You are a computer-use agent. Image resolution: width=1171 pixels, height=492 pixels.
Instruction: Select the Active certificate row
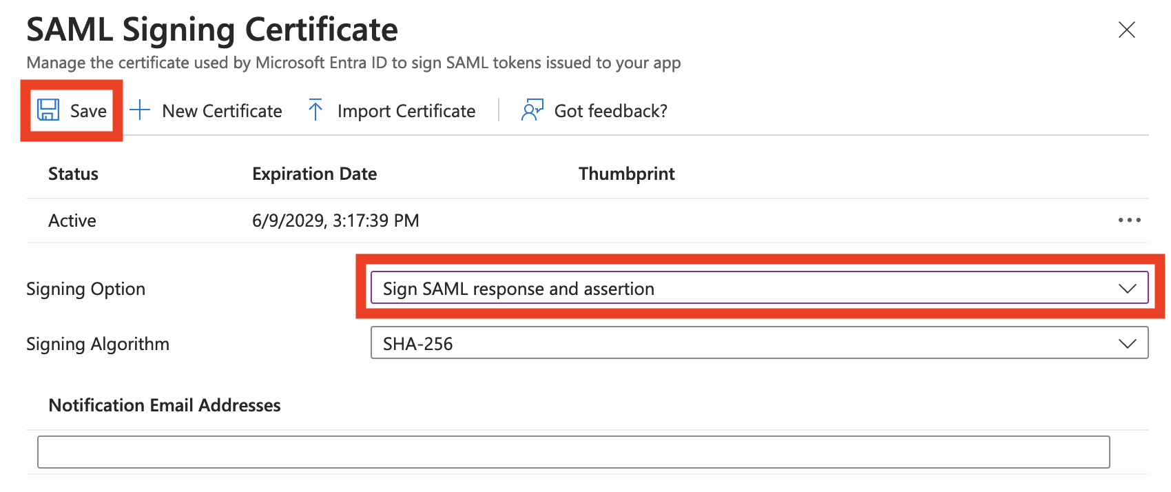(587, 221)
